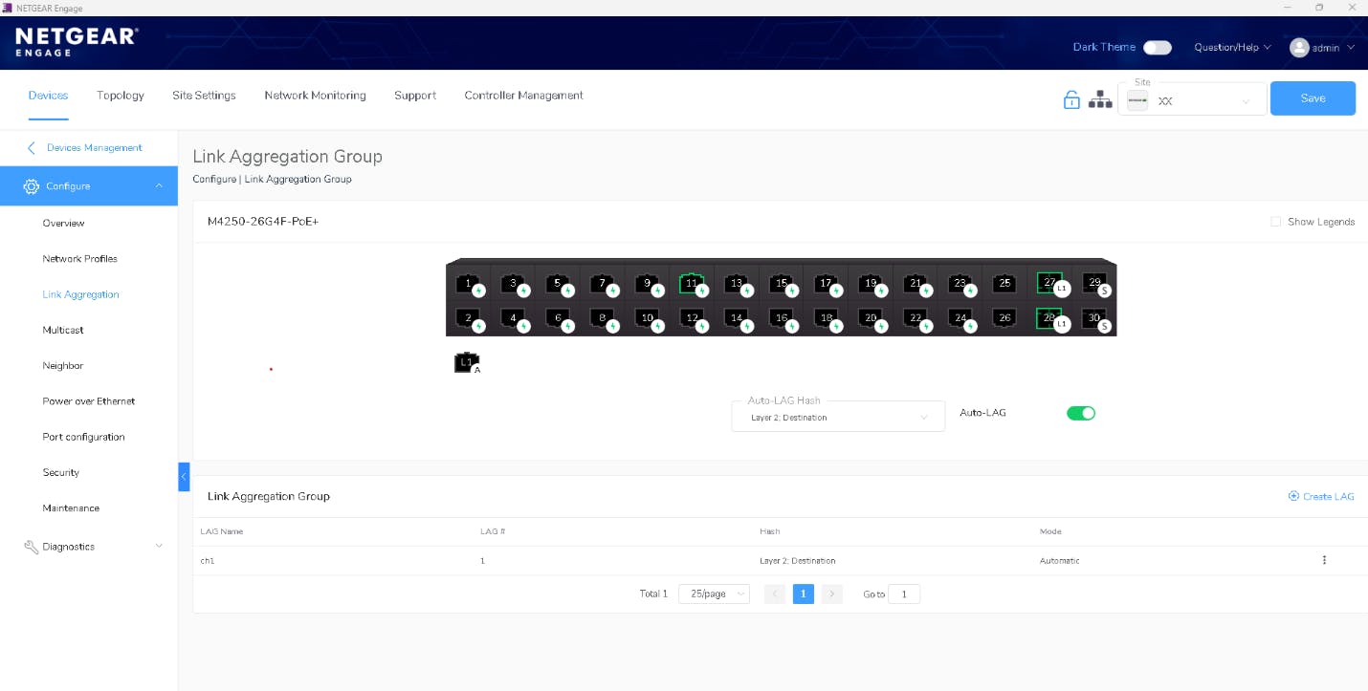Image resolution: width=1368 pixels, height=691 pixels.
Task: Click port 30 on the switch
Action: tap(1093, 319)
